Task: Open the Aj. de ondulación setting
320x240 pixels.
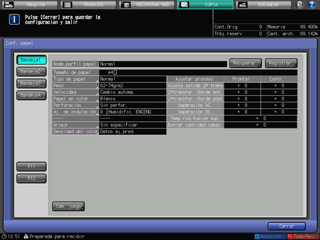Action: click(x=76, y=112)
